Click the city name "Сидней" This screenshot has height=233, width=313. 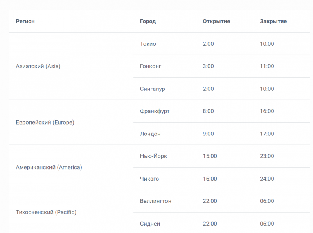tap(149, 224)
